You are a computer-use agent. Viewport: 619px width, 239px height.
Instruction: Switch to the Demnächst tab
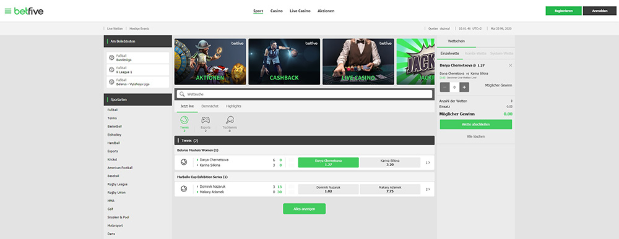click(210, 106)
